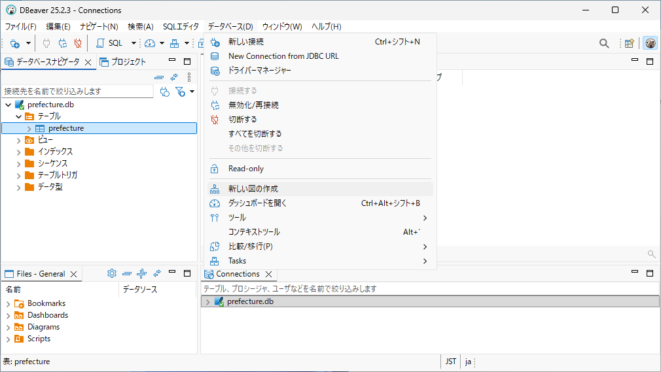Screen dimensions: 661x372
Task: Open the ツール submenu
Action: [x=321, y=218]
